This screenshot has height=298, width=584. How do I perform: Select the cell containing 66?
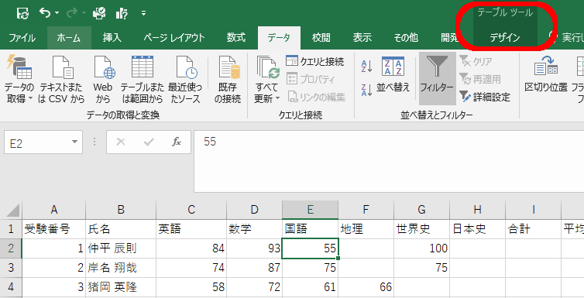click(x=366, y=287)
